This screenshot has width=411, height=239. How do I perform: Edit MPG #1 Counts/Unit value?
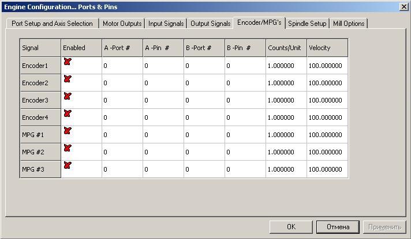click(x=286, y=135)
